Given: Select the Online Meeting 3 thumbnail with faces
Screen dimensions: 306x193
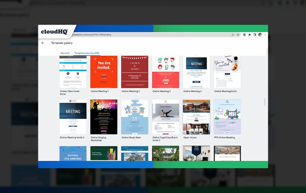Looking at the screenshot, I should (x=166, y=72).
